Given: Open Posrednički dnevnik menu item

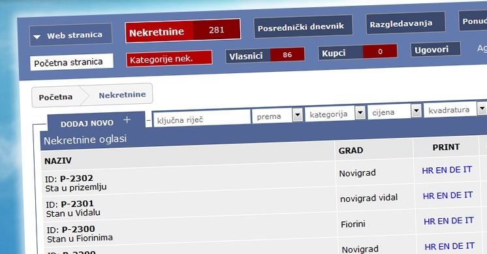Looking at the screenshot, I should pos(303,27).
